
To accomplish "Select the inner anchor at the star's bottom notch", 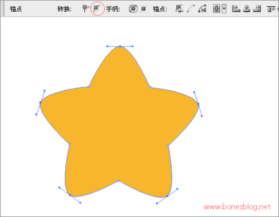I will [x=118, y=181].
